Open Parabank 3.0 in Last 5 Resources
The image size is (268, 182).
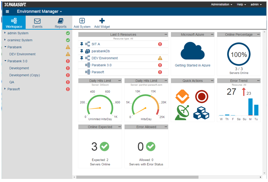pos(101,65)
